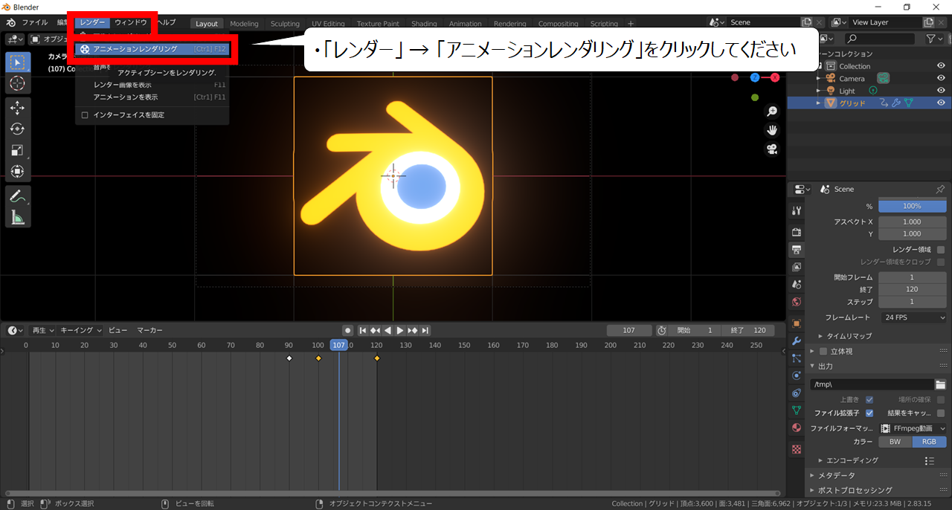Toggle the インターフェイスを固定 checkbox in menu
Image resolution: width=952 pixels, height=510 pixels.
tap(85, 114)
